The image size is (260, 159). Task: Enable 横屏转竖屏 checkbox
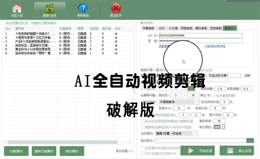(142, 127)
